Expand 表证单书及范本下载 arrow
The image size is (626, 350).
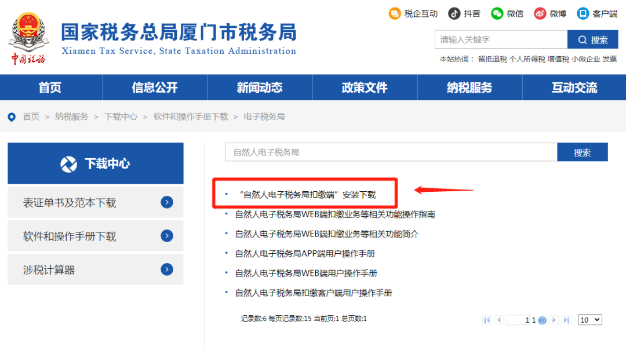[x=167, y=202]
